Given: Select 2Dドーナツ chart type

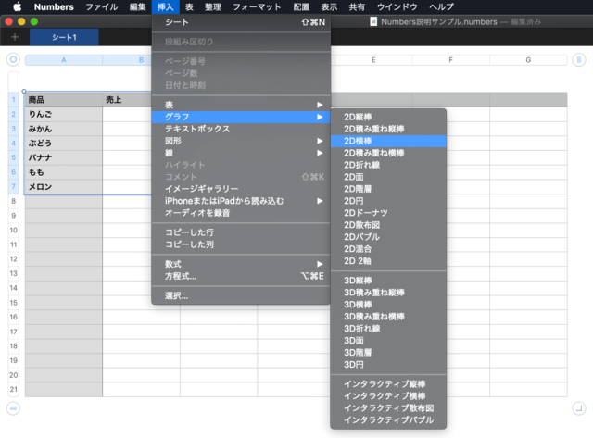Looking at the screenshot, I should [x=388, y=213].
